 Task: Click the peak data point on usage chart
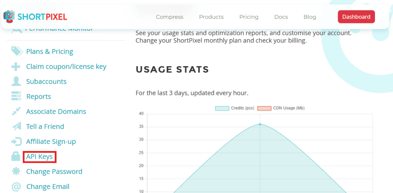pos(260,124)
